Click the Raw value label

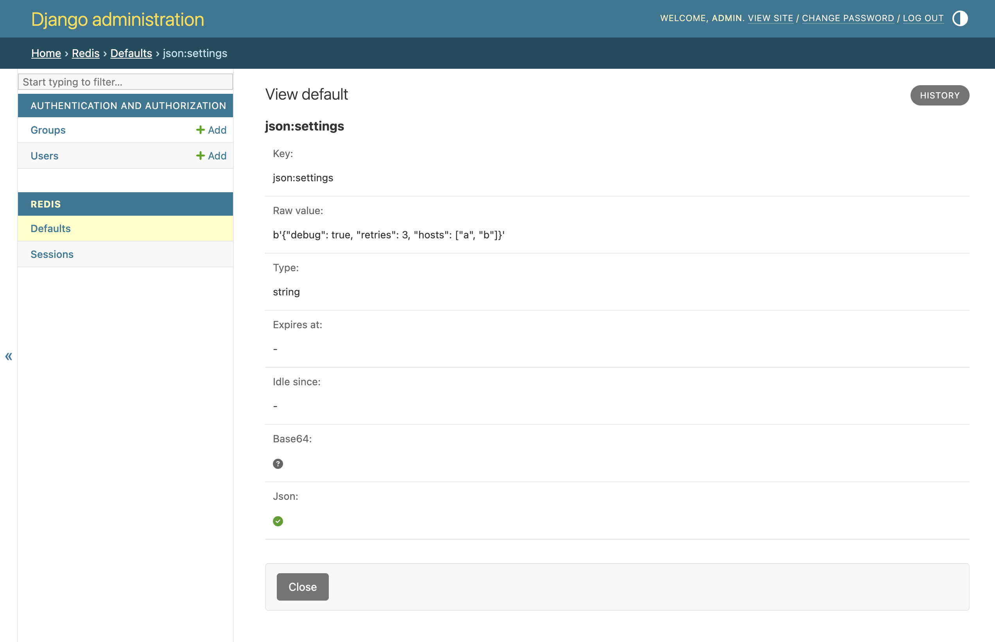[298, 211]
